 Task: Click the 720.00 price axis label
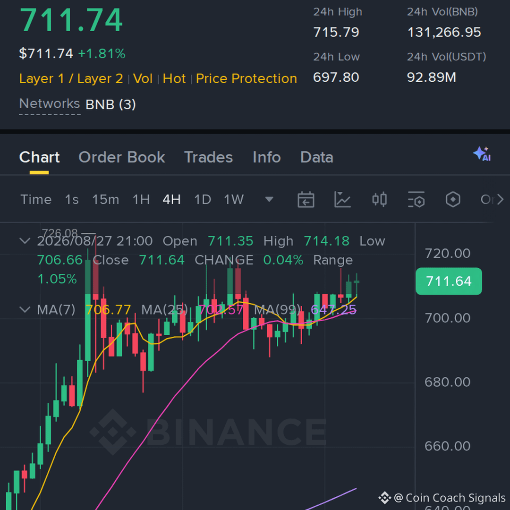pos(448,254)
